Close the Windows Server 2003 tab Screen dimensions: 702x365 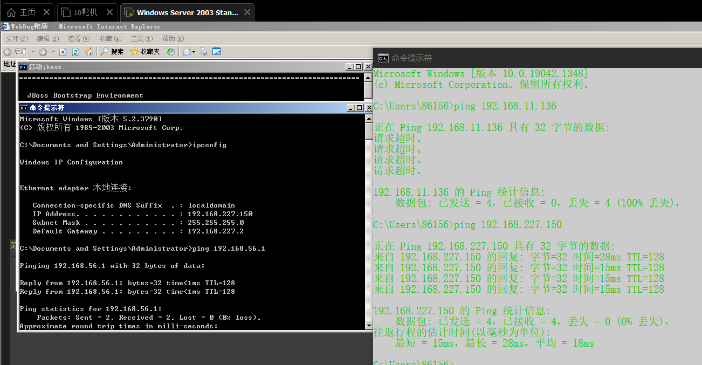point(247,12)
